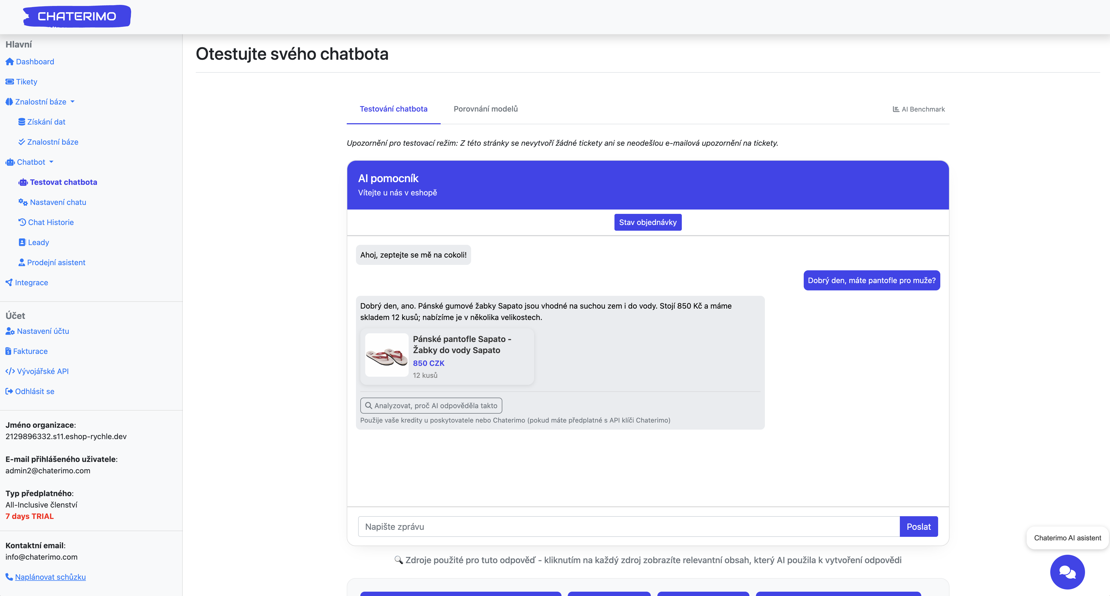Click the database icon beside Získání dat
1110x596 pixels.
coord(21,122)
